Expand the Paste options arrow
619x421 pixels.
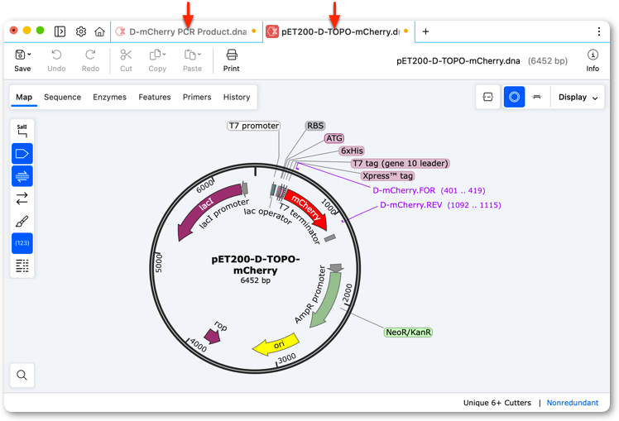coord(199,55)
